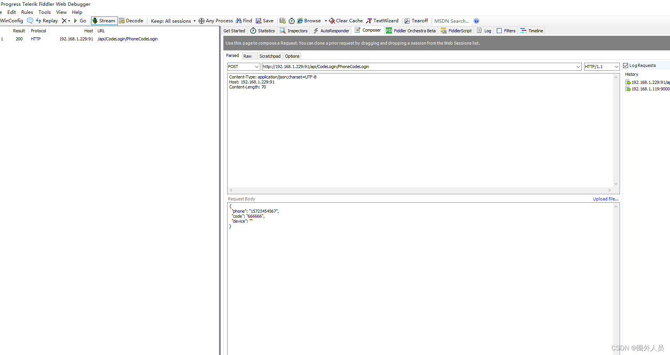The height and width of the screenshot is (355, 670).
Task: Click the WinConfig toolbar button
Action: coord(12,21)
